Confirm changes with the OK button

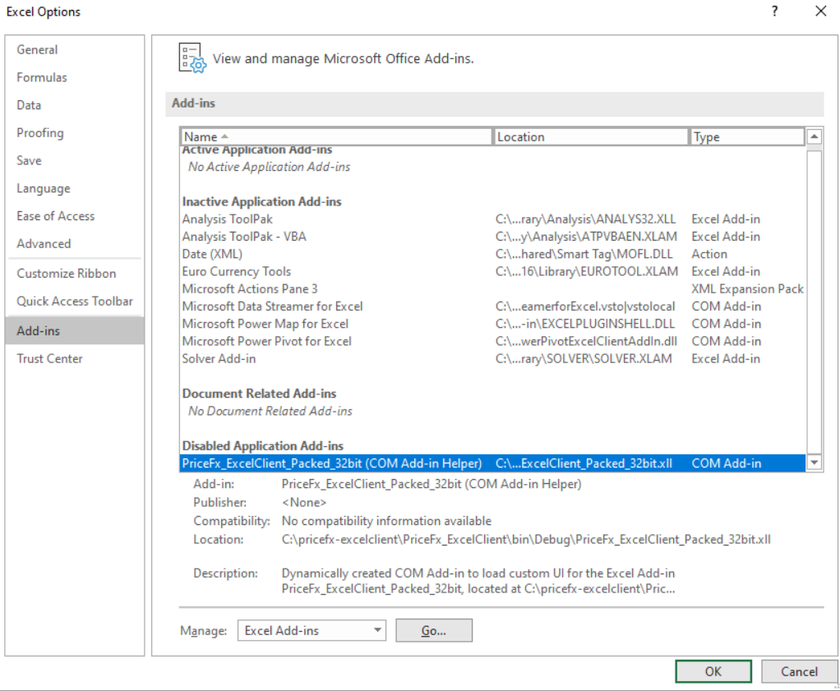tap(713, 671)
